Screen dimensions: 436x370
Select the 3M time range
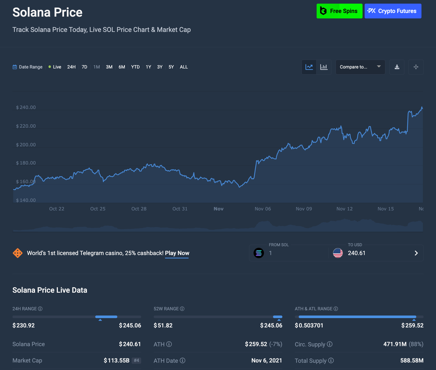click(109, 67)
